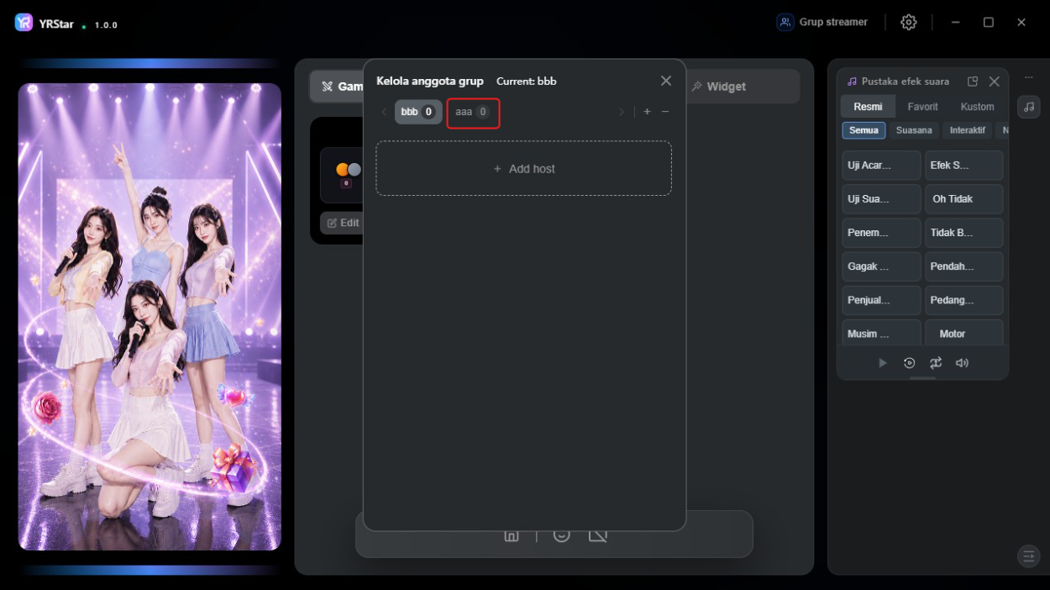Screen dimensions: 1050x590
Task: Play the Efek S... sound effect
Action: point(964,166)
